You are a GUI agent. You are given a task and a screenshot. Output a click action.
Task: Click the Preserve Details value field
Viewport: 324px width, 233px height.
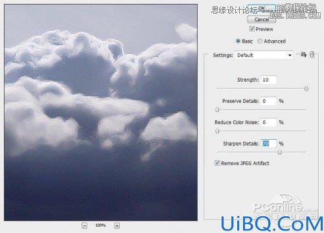269,101
